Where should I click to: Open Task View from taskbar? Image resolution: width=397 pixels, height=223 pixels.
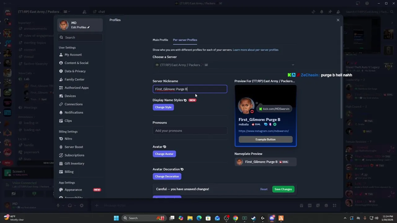point(172,218)
